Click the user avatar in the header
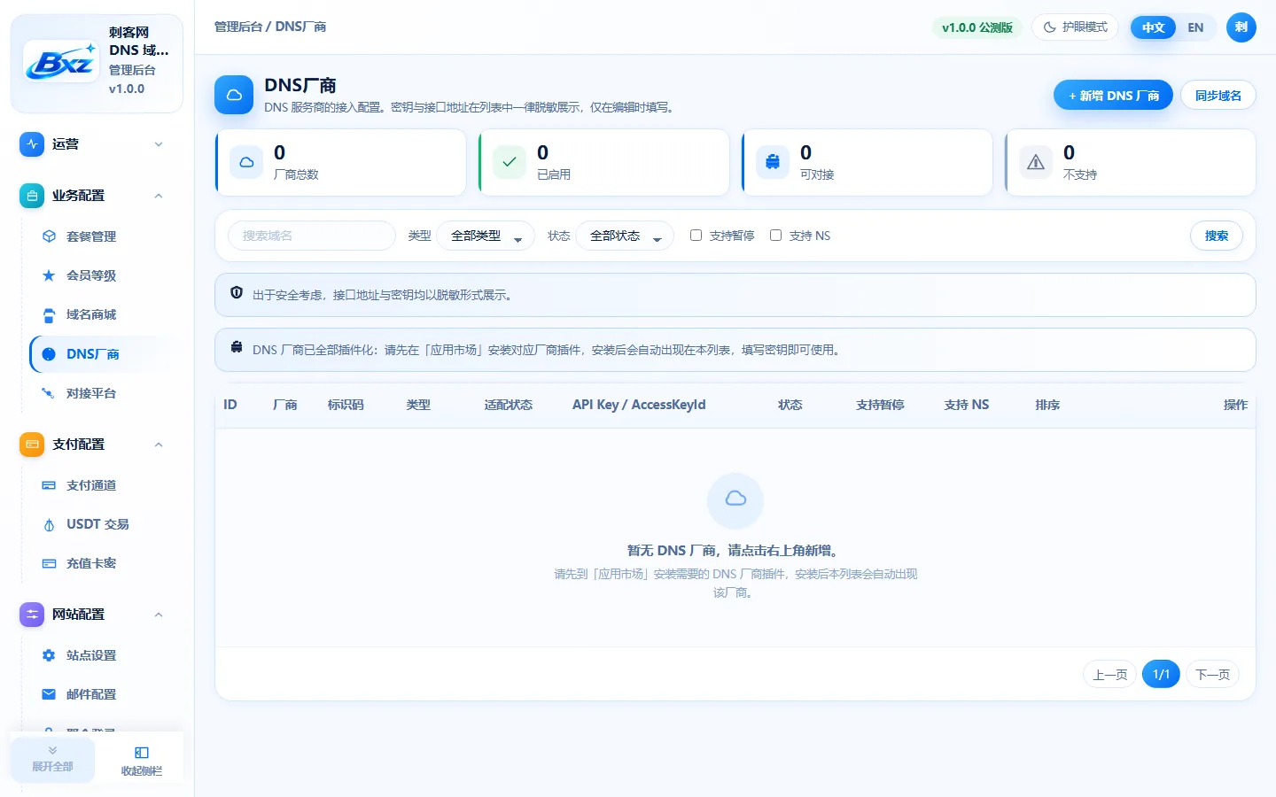 click(x=1241, y=27)
